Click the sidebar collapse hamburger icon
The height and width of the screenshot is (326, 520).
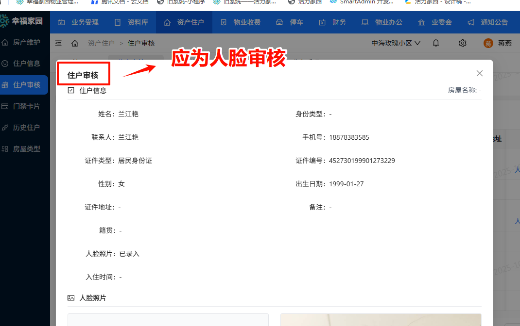coord(58,43)
